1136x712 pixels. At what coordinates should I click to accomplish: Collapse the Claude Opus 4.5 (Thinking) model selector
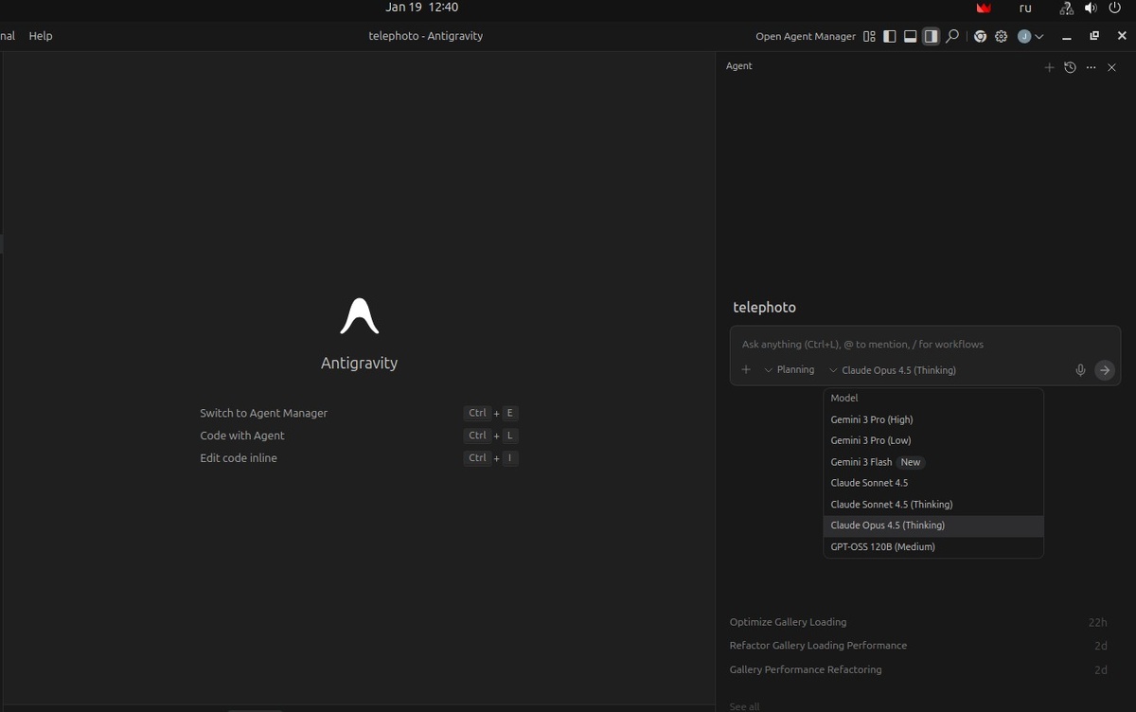[x=893, y=370]
